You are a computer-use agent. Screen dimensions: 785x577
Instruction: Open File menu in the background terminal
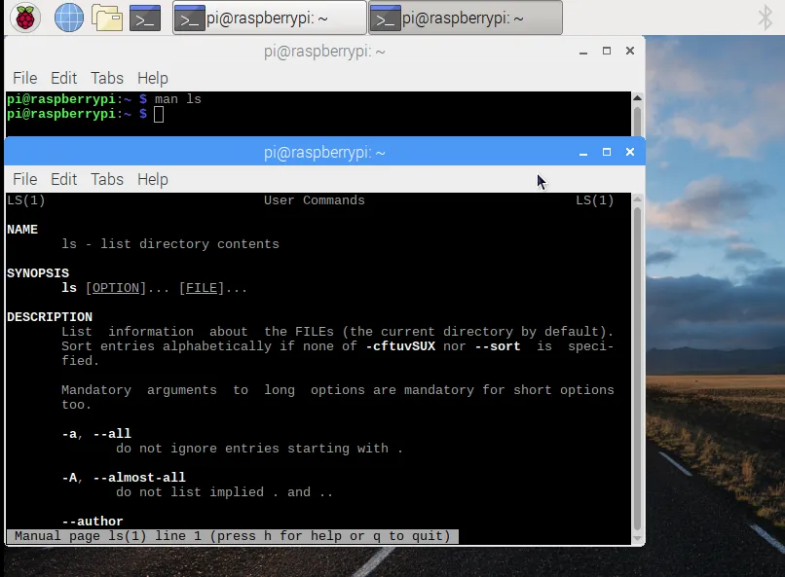point(25,78)
